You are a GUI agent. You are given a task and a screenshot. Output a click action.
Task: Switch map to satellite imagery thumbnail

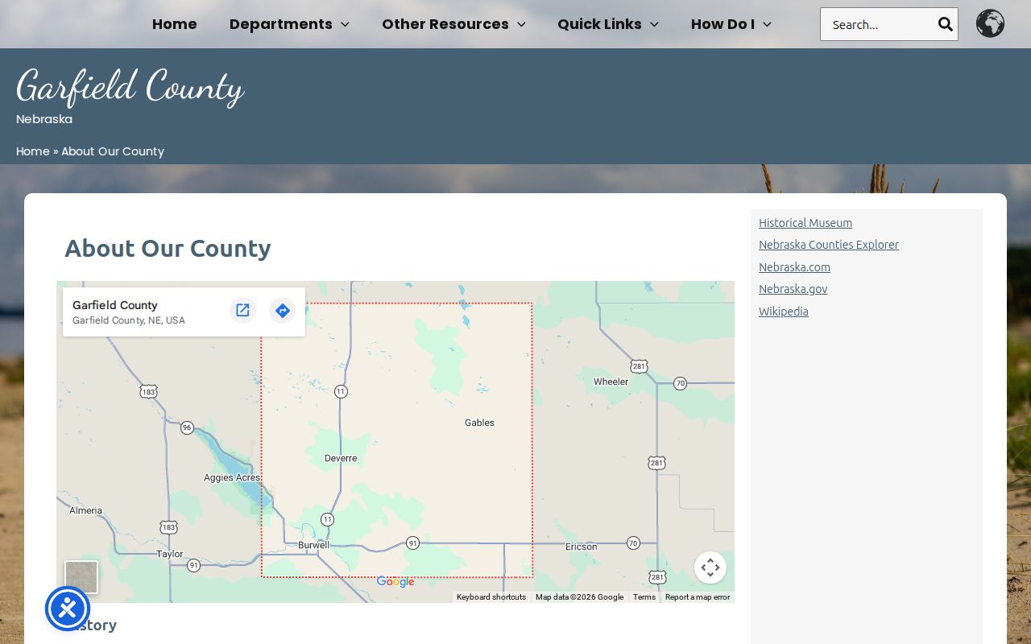click(81, 577)
